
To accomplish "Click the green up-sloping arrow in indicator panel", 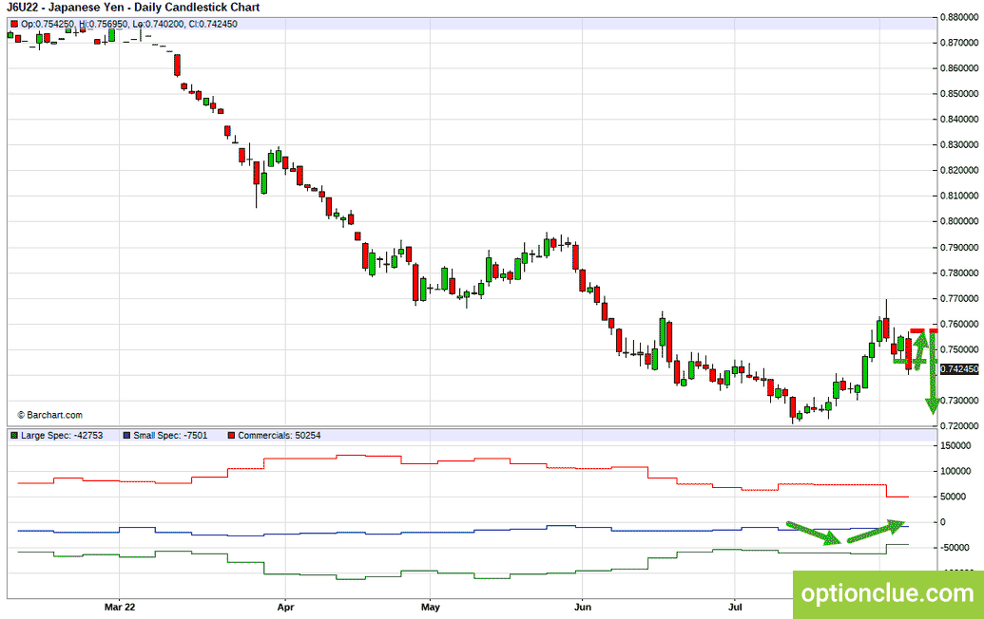I will [x=876, y=531].
